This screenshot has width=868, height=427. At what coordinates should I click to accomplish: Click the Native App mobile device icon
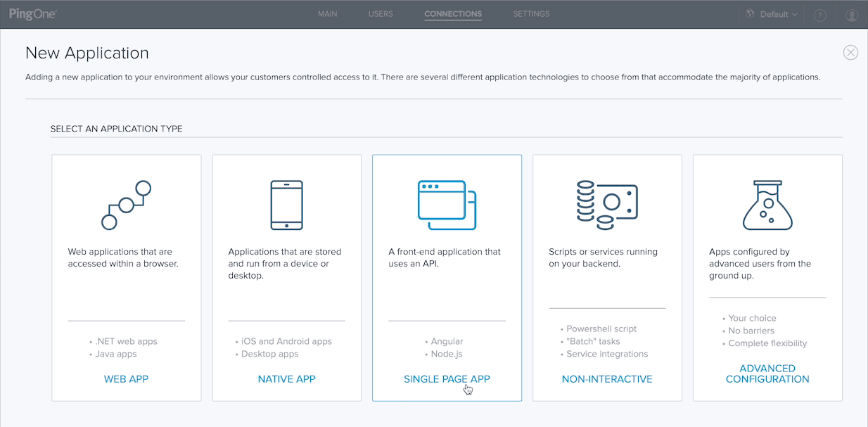tap(286, 205)
